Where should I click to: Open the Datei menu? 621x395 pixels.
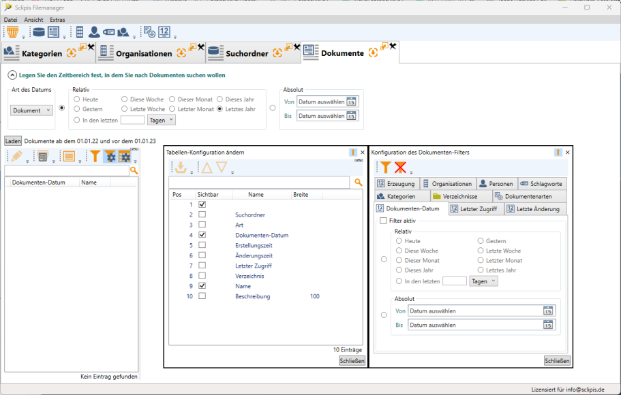[11, 19]
